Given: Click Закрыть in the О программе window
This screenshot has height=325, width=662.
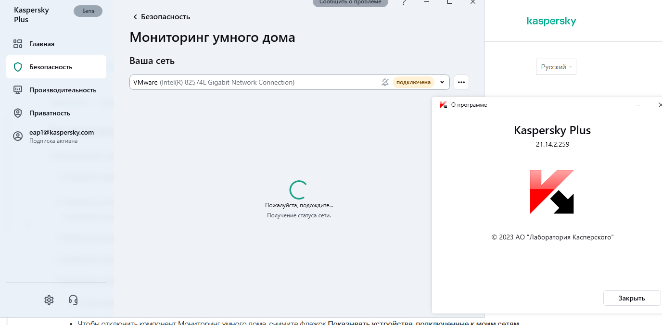Looking at the screenshot, I should pos(632,298).
